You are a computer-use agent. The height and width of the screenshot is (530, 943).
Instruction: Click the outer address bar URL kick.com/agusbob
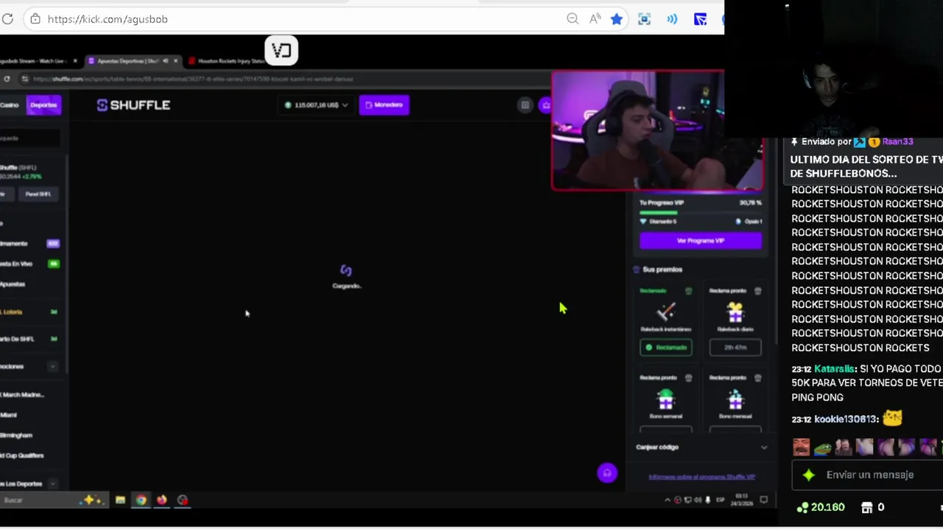[x=108, y=19]
